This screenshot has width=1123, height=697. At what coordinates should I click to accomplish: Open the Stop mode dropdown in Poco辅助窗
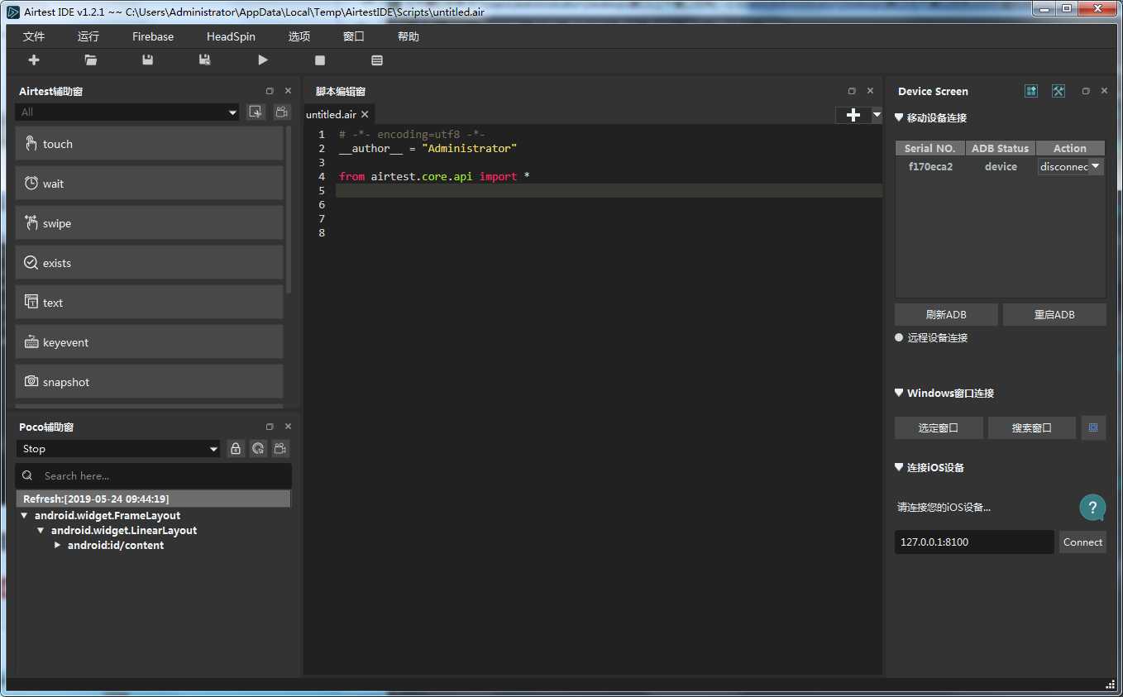[118, 449]
